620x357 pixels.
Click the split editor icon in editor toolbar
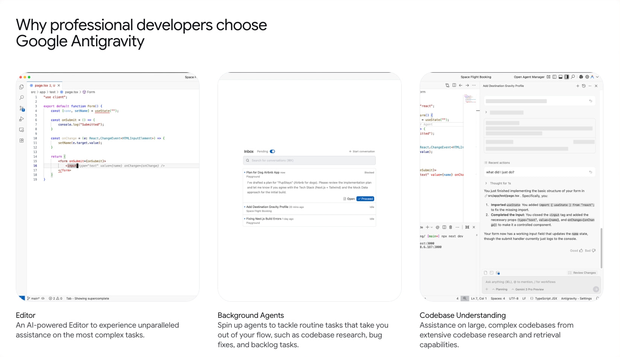pyautogui.click(x=454, y=85)
